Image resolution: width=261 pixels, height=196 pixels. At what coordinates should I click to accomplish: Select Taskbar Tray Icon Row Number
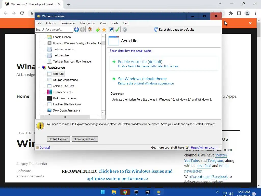click(72, 62)
